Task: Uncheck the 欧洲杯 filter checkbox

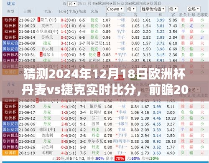Action: (97, 4)
